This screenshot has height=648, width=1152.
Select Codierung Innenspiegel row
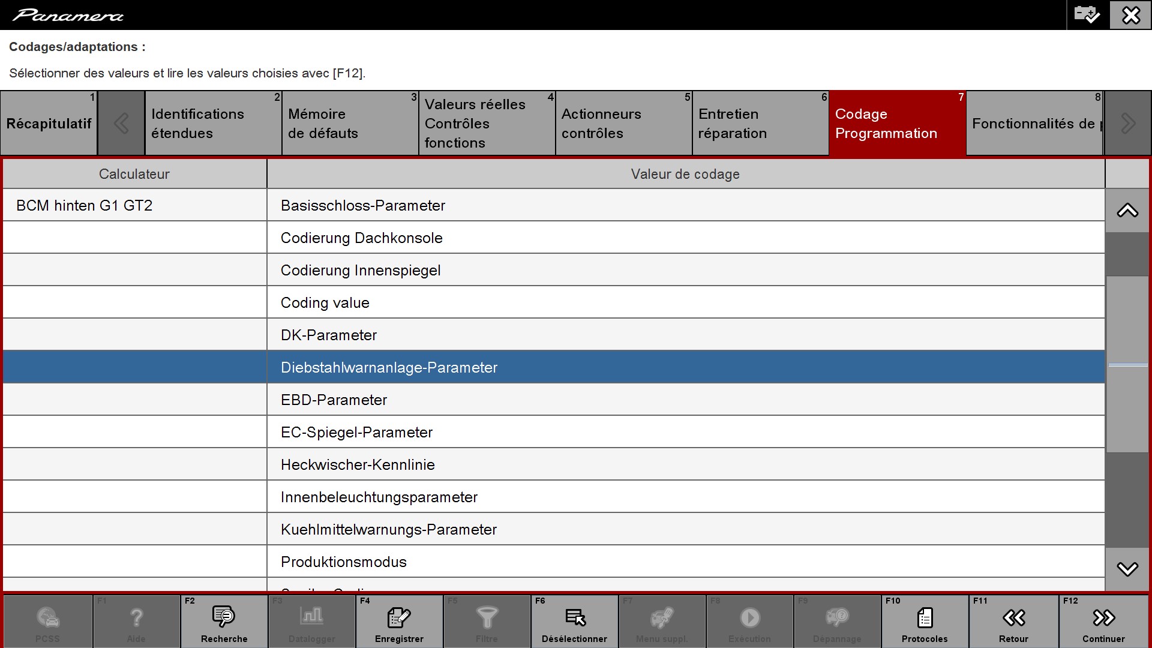coord(686,270)
